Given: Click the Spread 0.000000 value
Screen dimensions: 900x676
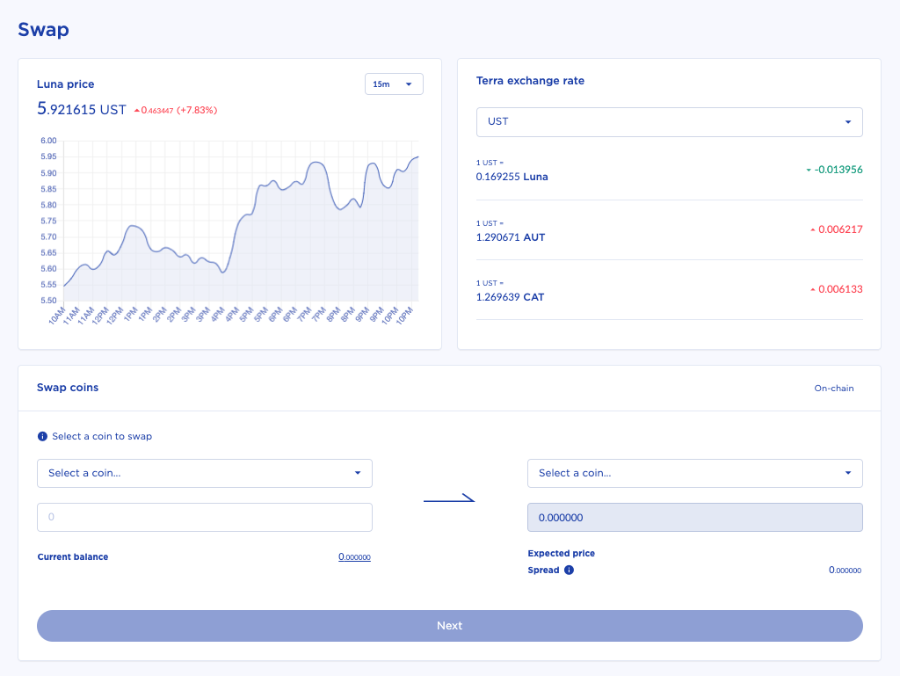Looking at the screenshot, I should tap(845, 570).
